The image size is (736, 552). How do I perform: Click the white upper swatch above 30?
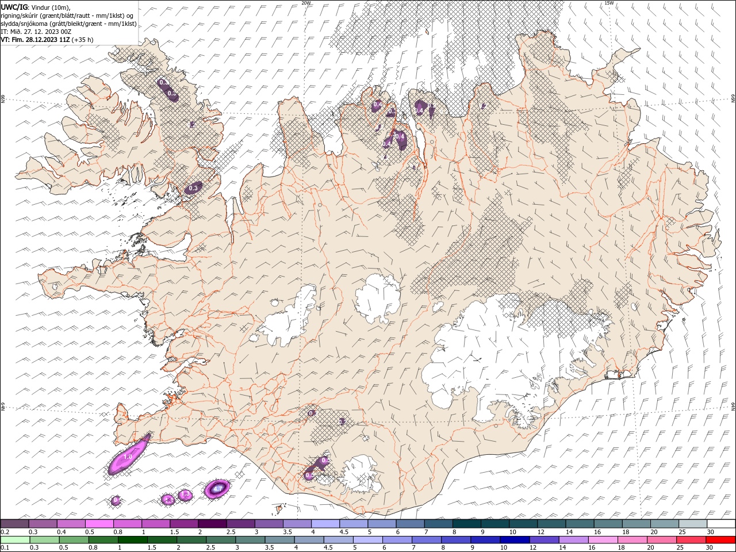coord(721,524)
